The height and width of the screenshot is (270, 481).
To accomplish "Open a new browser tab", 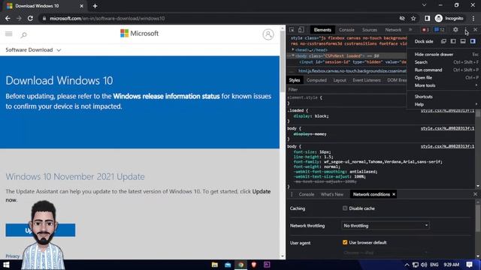I will point(95,6).
